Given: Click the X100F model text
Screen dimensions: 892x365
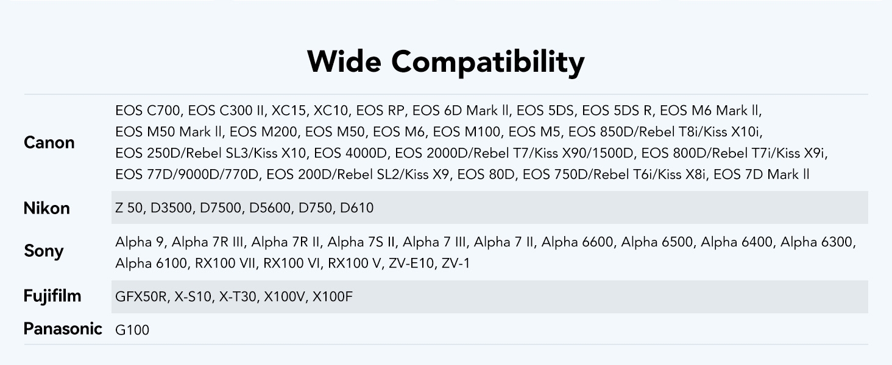Looking at the screenshot, I should [333, 297].
